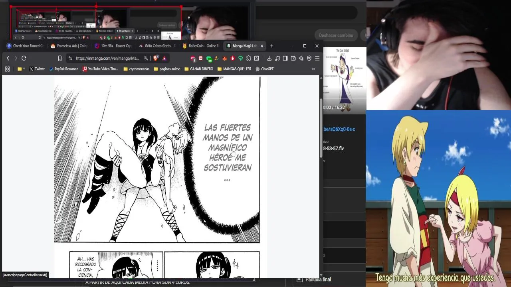The height and width of the screenshot is (287, 511).
Task: Open the be/sQ6Xq0-0s-c video link
Action: 339,129
